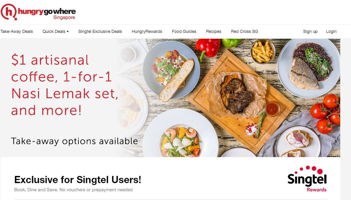Open the Take-Away Deals menu item

(17, 32)
